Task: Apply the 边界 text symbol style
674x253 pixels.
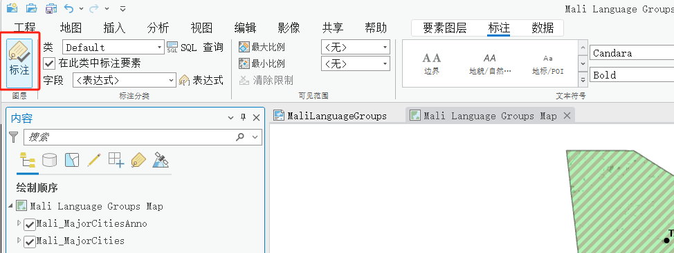Action: point(432,63)
